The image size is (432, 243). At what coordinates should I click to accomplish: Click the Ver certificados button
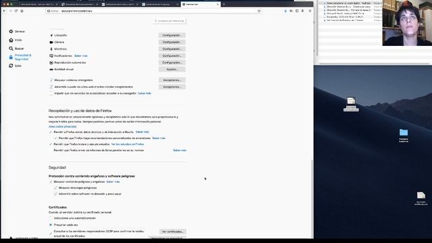pyautogui.click(x=173, y=232)
